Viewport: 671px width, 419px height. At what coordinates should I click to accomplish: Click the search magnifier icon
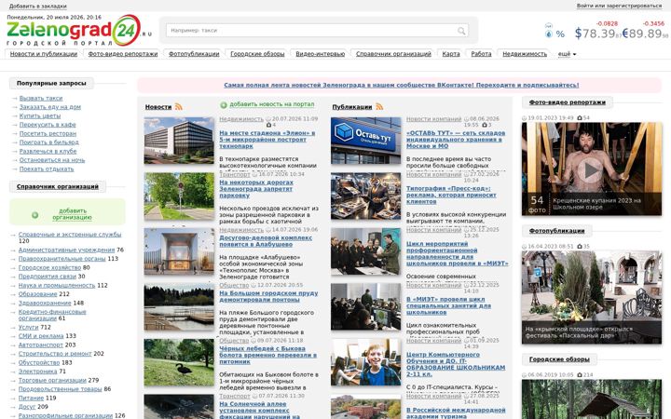point(461,31)
